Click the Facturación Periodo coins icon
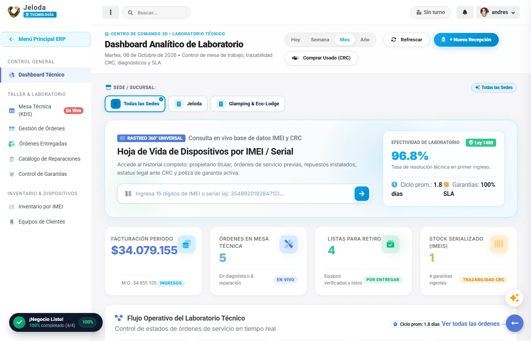Viewport: 531px width, 341px height. [x=186, y=244]
